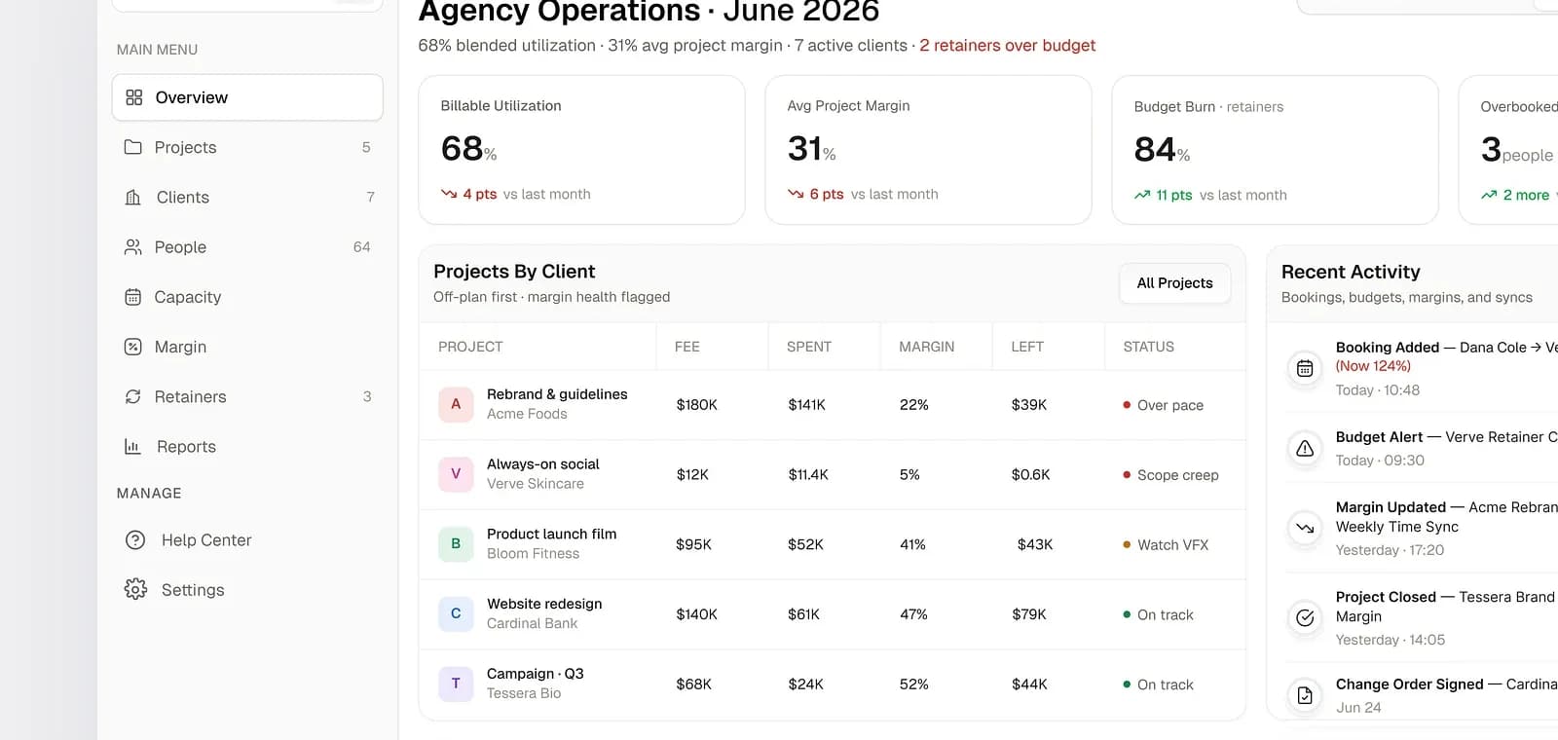Click the People count badge 64
1558x740 pixels.
[x=361, y=247]
